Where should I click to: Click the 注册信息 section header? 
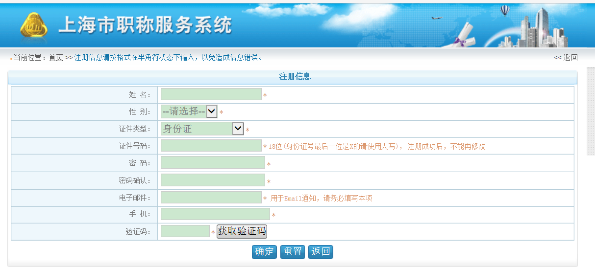tap(295, 77)
